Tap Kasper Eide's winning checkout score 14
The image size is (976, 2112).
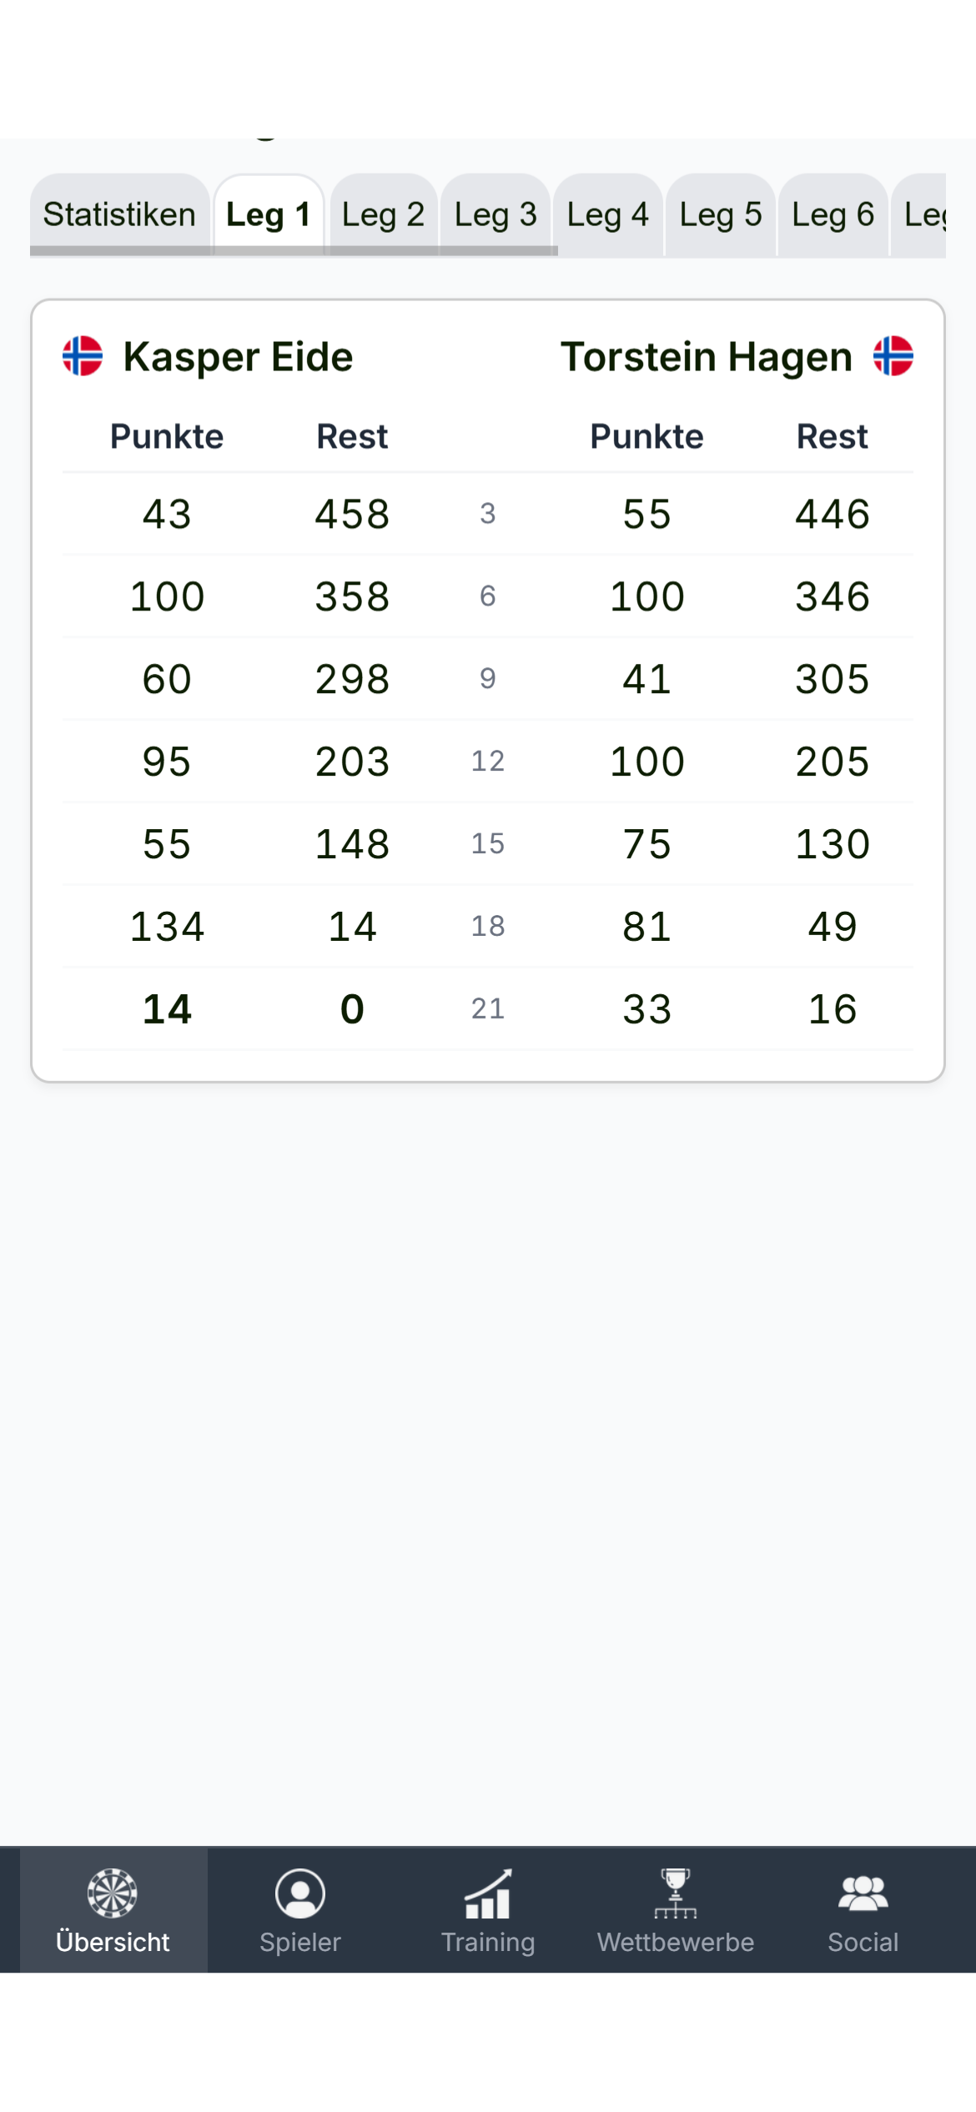(167, 1009)
